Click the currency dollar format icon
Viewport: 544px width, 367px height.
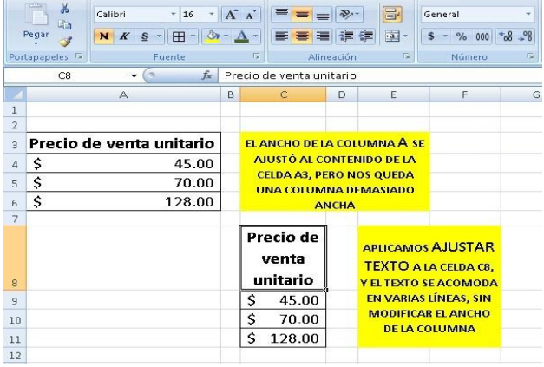431,36
